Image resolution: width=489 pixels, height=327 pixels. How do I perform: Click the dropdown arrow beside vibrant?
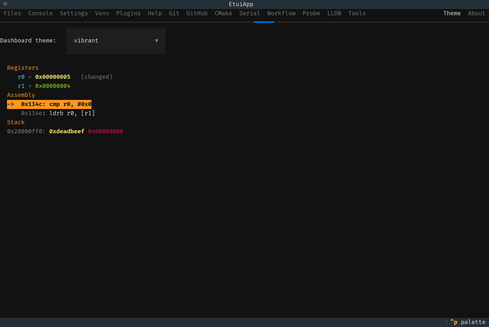pos(157,41)
